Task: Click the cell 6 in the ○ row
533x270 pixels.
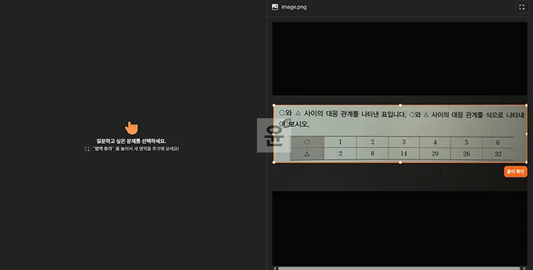Action: (498, 142)
